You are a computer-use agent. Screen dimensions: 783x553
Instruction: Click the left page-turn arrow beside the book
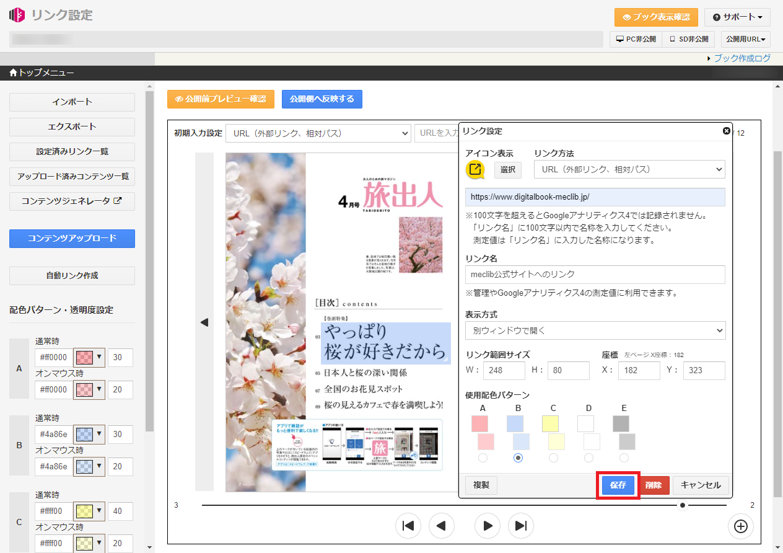[204, 322]
